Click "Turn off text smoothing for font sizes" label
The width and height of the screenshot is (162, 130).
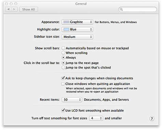coord(59,118)
